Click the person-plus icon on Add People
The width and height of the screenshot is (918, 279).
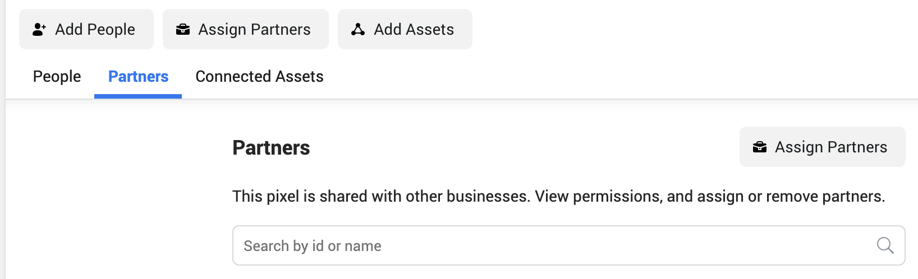(39, 30)
